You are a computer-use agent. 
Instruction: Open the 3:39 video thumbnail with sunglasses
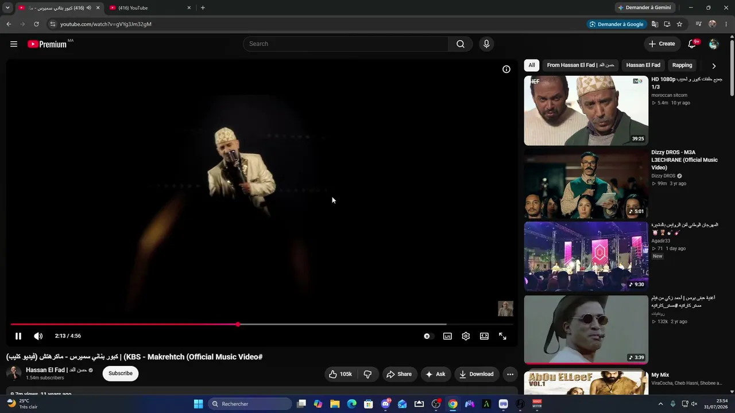[x=586, y=330]
